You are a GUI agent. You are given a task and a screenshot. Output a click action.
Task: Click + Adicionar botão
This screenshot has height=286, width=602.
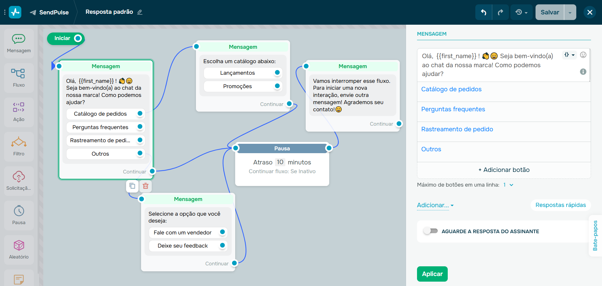coord(504,170)
